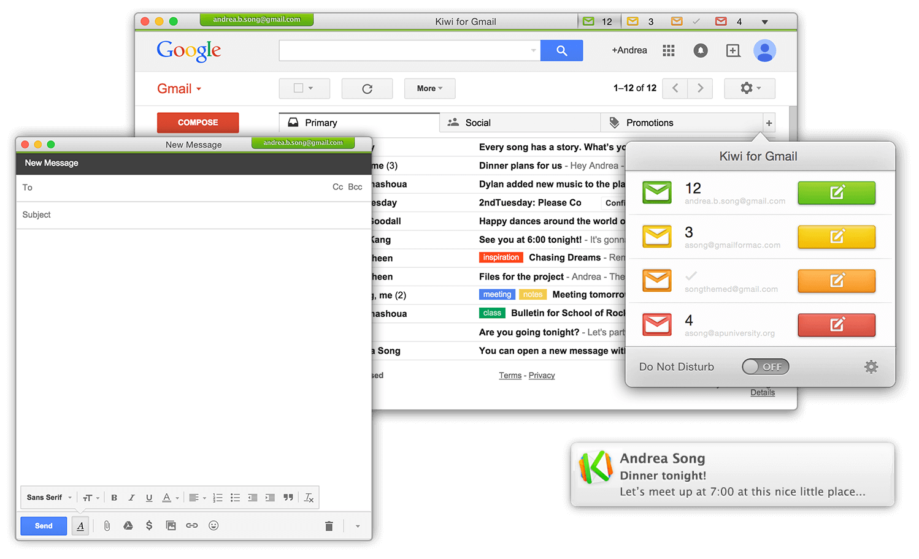The width and height of the screenshot is (919, 559).
Task: Open title bar account dropdown triangle
Action: click(x=764, y=22)
